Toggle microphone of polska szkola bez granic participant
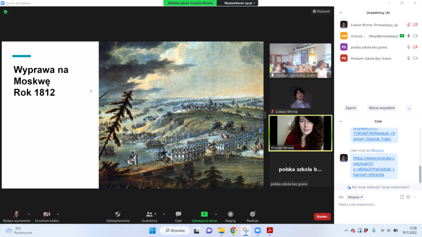This screenshot has height=237, width=422. (408, 47)
